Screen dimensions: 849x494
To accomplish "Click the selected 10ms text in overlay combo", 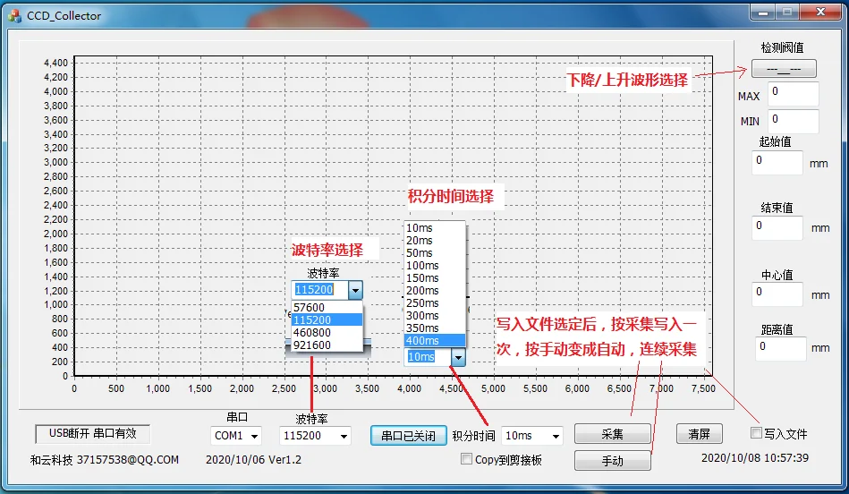I will tap(421, 356).
